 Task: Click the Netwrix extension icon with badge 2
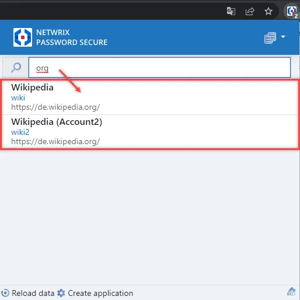(x=292, y=12)
